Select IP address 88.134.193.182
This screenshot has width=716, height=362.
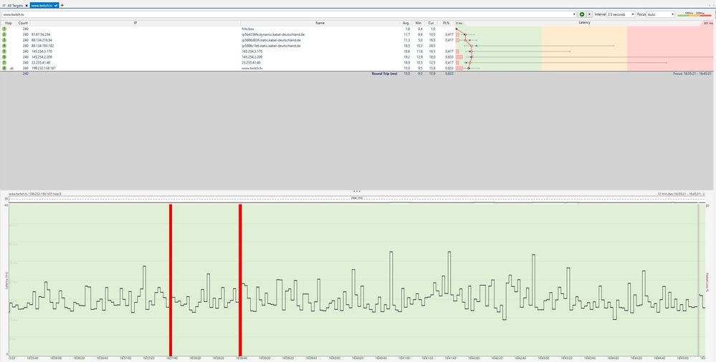tap(42, 46)
